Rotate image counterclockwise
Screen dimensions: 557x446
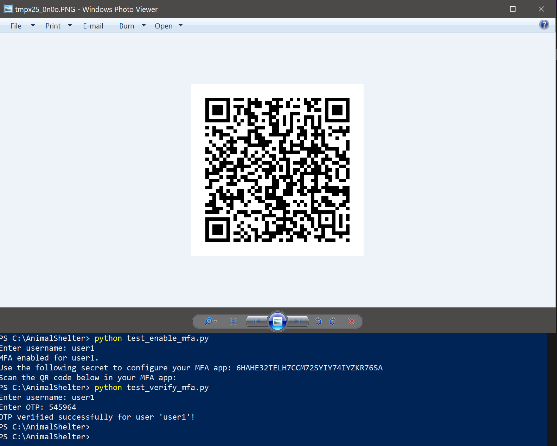coord(319,321)
